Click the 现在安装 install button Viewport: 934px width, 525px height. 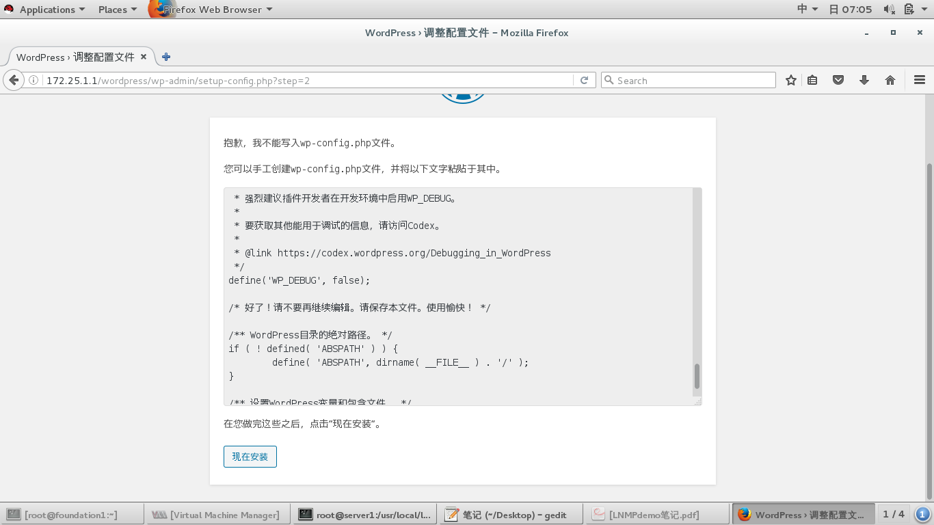250,456
